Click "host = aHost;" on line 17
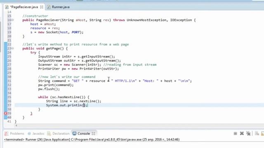The image size is (264, 148). pos(43,24)
